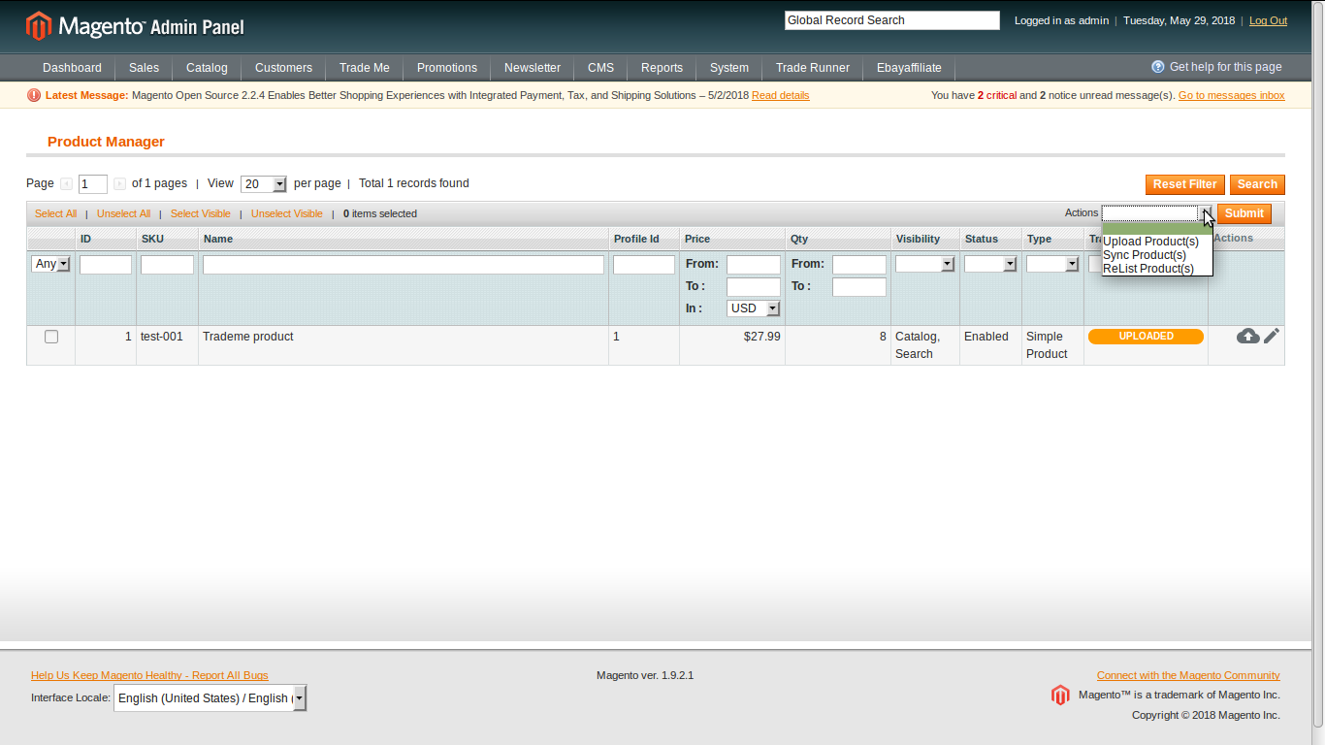Click the Unselect Visible link
The image size is (1325, 745).
(x=287, y=213)
